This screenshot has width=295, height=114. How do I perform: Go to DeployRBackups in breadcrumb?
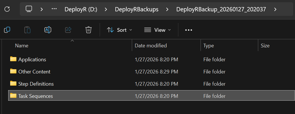click(137, 9)
